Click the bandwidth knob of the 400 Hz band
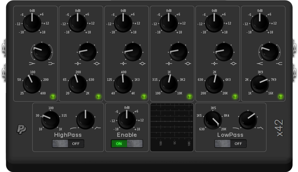 coord(133,52)
